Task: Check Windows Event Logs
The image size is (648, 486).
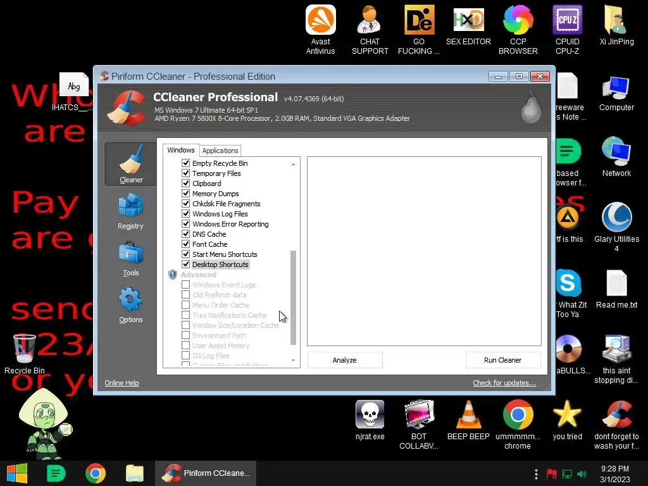Action: (x=185, y=285)
